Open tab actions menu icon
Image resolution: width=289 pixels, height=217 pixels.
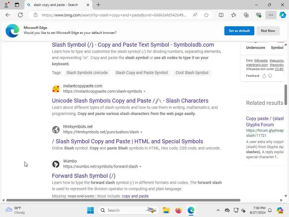(17, 5)
